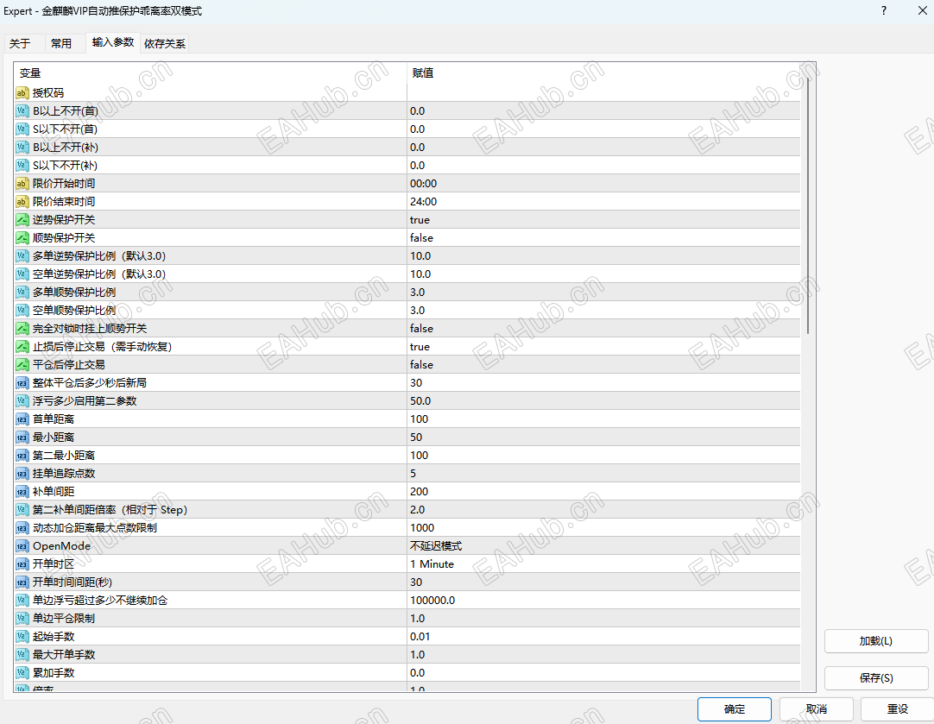Screen dimensions: 934x724
Task: Select the 累加手数 row label
Action: coord(54,673)
